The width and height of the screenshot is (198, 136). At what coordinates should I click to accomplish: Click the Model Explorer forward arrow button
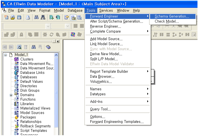pos(11,47)
